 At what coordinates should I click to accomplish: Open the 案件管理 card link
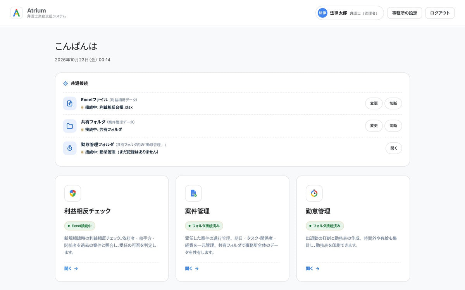coord(192,268)
